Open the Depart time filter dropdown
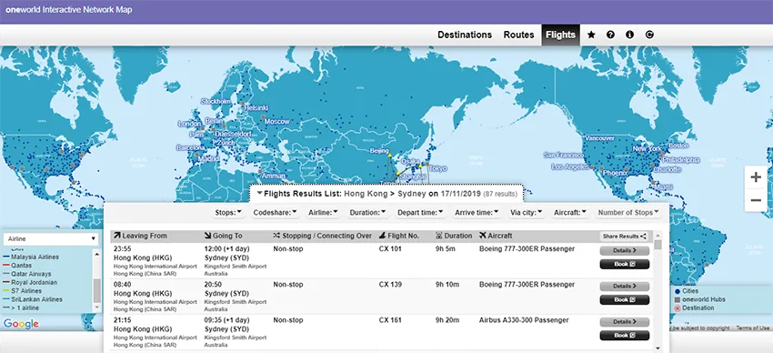Image resolution: width=773 pixels, height=353 pixels. 420,213
